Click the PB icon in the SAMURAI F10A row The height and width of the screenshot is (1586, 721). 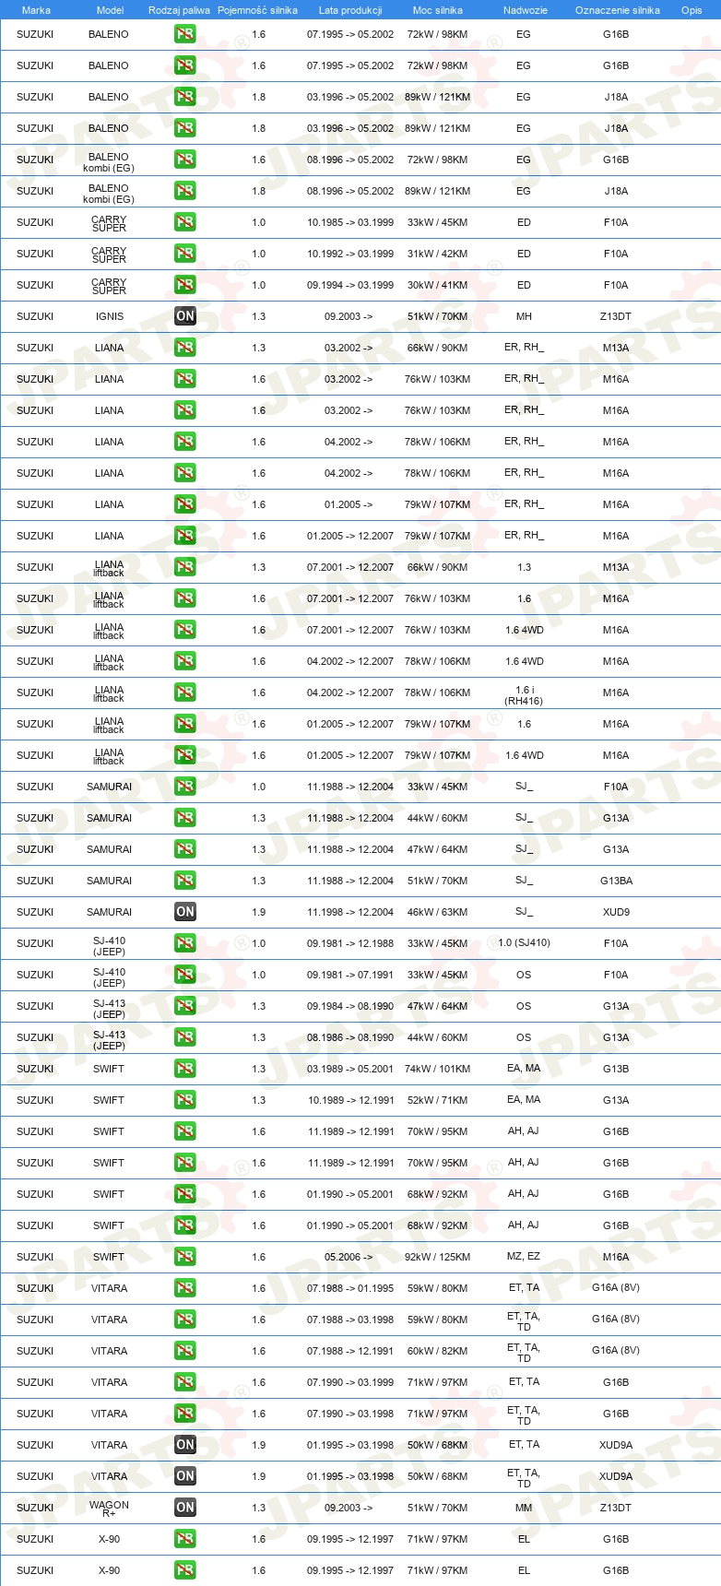point(185,787)
